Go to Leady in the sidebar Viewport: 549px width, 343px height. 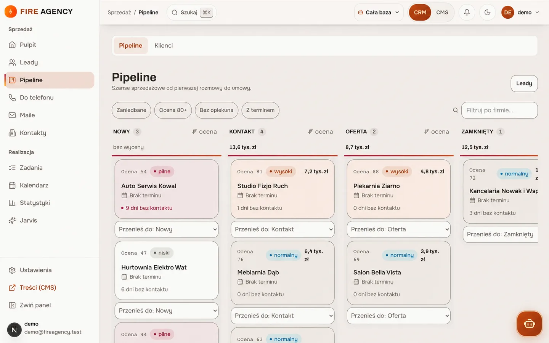pos(49,62)
